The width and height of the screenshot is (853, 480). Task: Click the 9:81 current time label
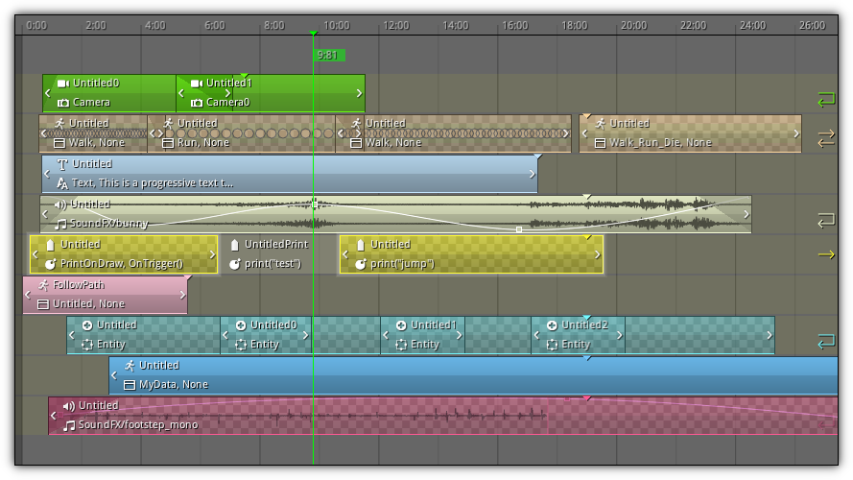point(328,55)
